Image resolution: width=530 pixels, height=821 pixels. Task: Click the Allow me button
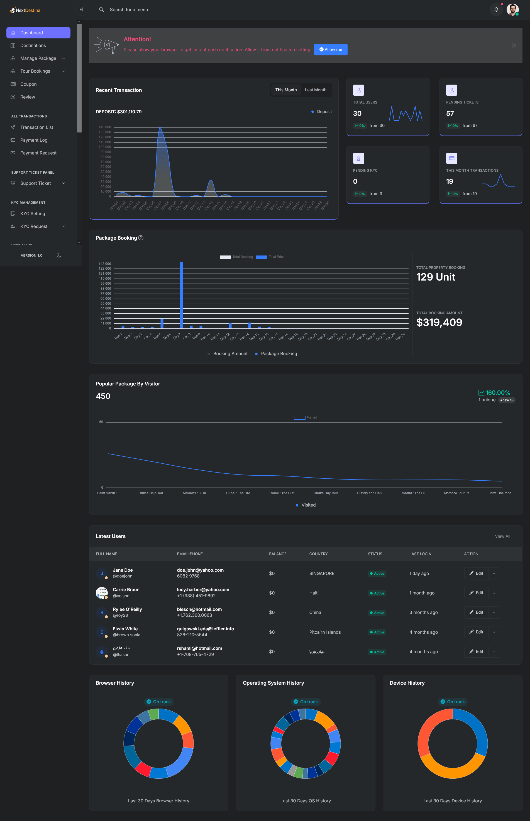[x=331, y=50]
